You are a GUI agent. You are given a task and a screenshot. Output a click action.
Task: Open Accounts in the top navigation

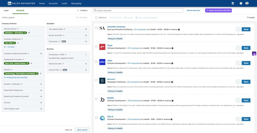[x=53, y=3]
